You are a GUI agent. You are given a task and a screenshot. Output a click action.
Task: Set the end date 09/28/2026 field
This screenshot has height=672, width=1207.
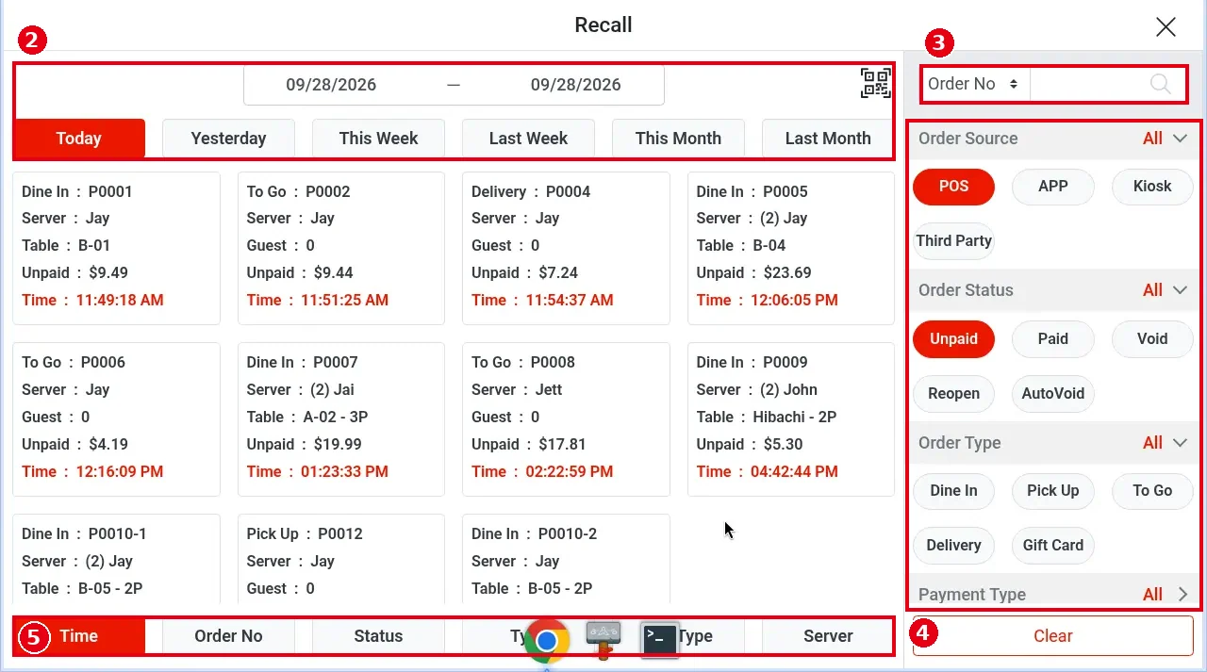(x=575, y=85)
